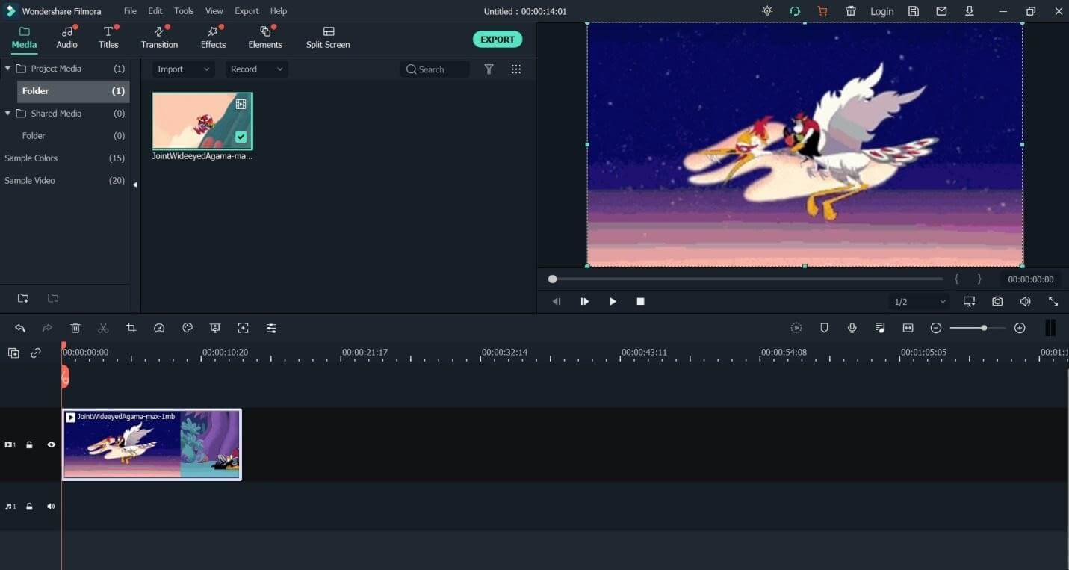The image size is (1069, 570).
Task: Take a snapshot with the camera icon
Action: pos(997,301)
